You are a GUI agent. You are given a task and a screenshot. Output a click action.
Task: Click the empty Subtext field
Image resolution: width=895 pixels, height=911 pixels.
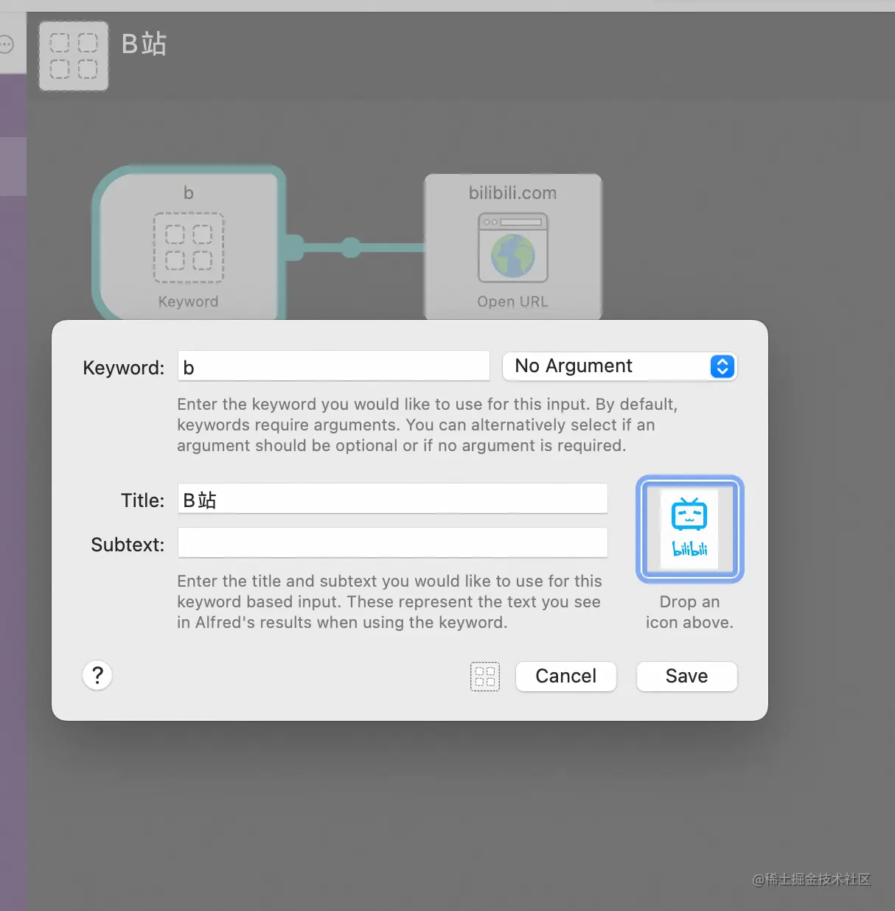(393, 543)
